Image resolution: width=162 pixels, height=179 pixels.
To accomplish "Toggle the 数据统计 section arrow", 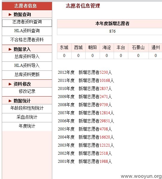I will click(10, 101).
